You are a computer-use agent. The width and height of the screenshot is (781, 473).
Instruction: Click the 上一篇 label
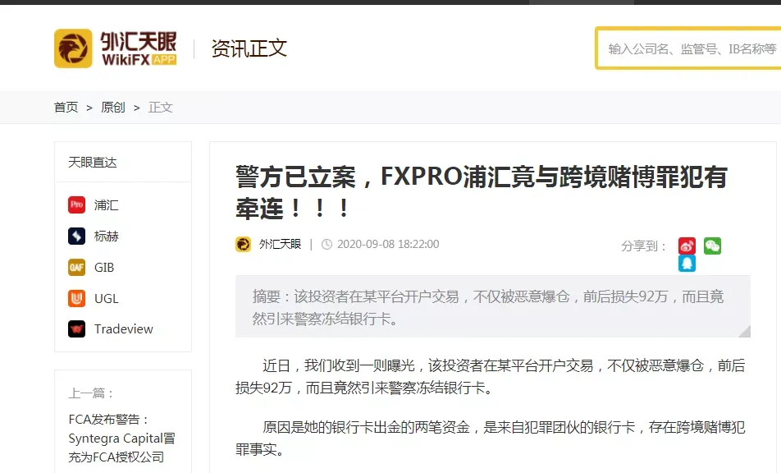(x=92, y=393)
